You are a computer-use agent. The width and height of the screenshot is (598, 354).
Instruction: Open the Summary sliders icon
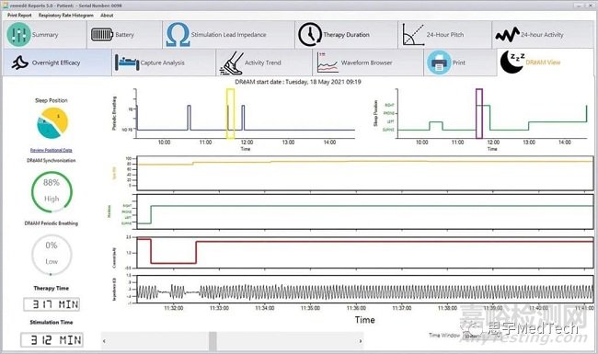tap(18, 35)
